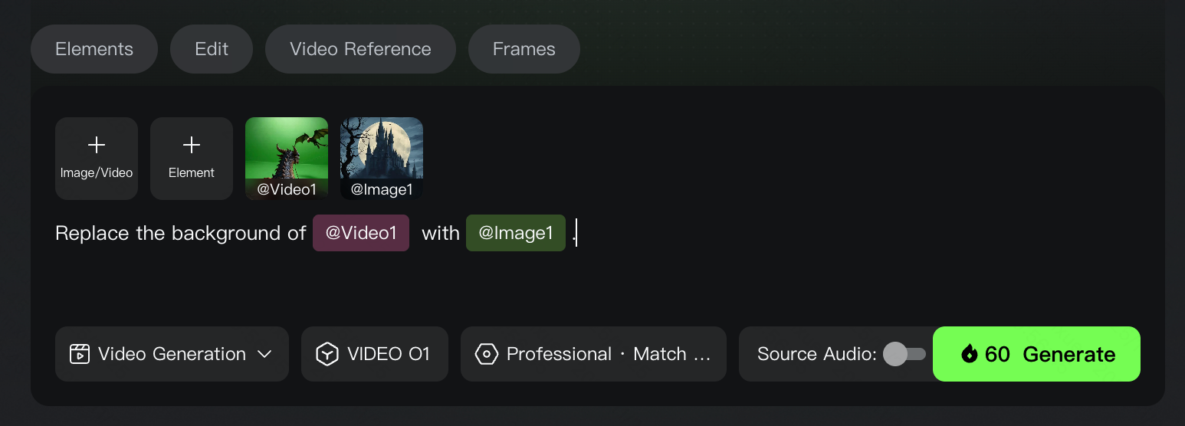Click the green @Image1 tag in prompt
The image size is (1185, 426).
point(516,233)
